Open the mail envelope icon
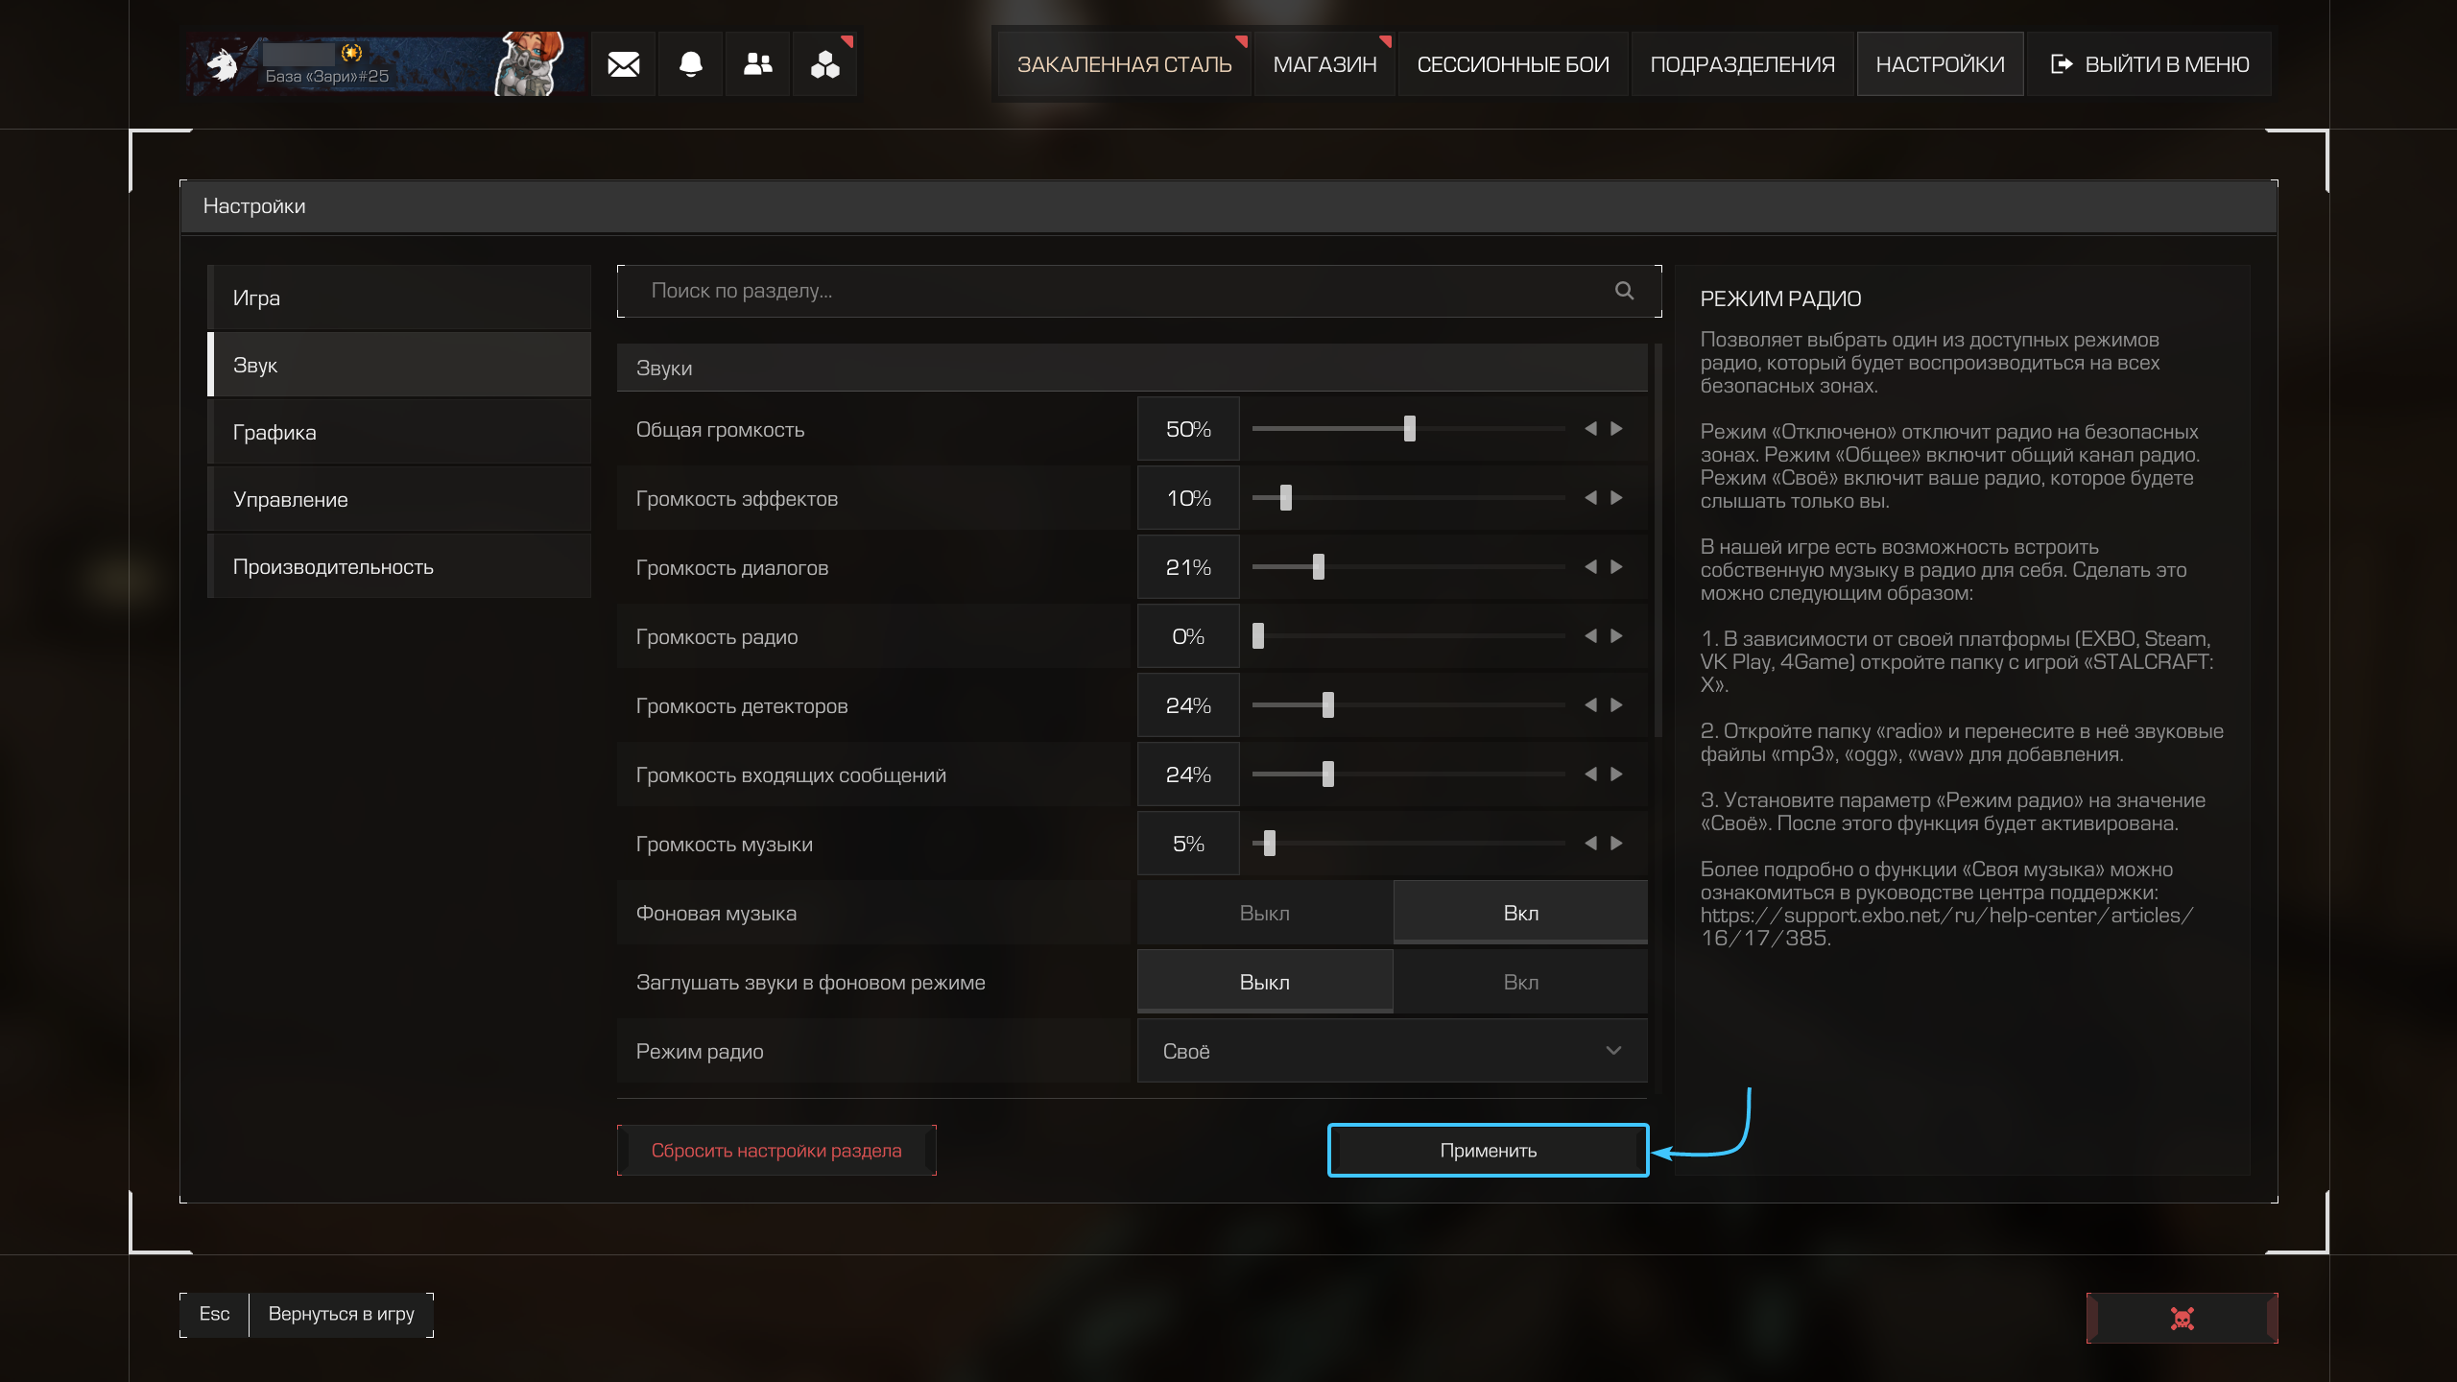Screen dimensions: 2457x1382 pos(623,64)
